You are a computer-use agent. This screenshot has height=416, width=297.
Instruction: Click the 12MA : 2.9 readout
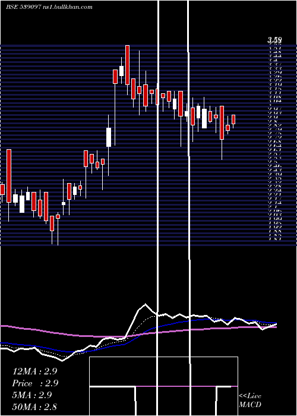[34, 371]
